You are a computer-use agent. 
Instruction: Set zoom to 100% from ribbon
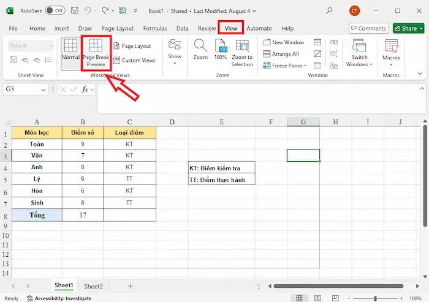click(221, 50)
